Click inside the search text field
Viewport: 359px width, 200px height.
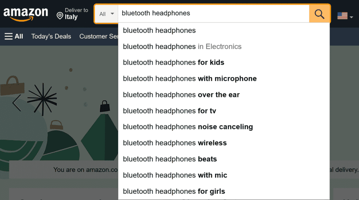pos(214,14)
